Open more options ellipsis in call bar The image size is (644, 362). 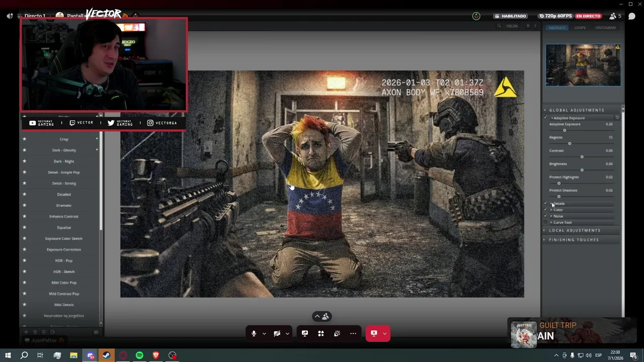353,333
